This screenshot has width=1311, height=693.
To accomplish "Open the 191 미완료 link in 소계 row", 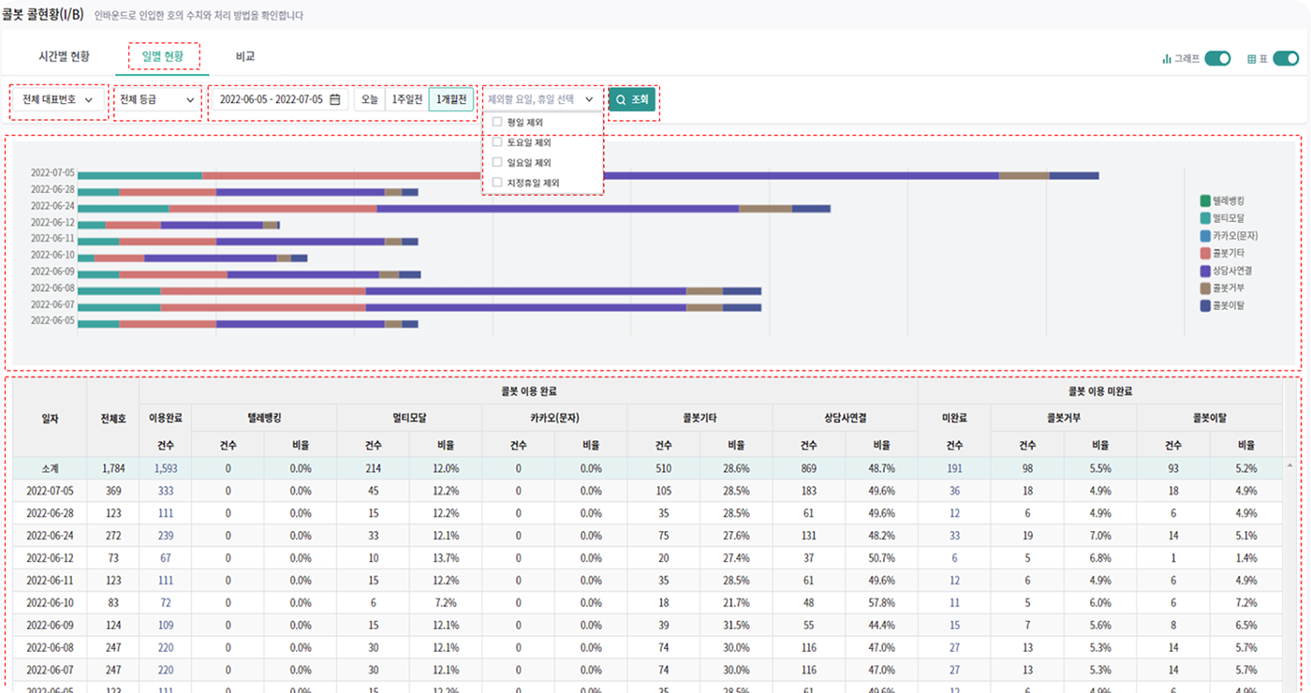I will coord(954,468).
